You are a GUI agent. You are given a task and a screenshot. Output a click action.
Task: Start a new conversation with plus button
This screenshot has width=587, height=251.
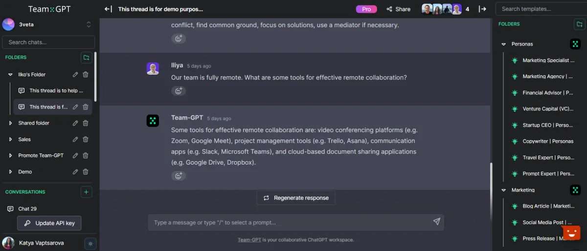tap(86, 192)
